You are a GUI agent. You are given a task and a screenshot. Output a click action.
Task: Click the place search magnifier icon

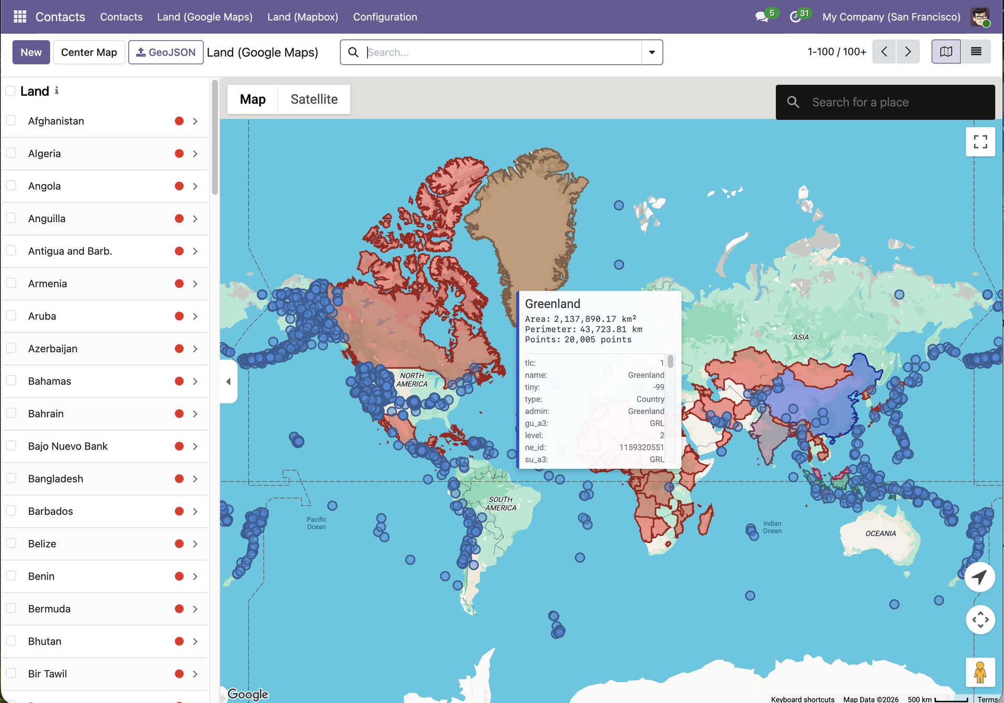click(793, 102)
